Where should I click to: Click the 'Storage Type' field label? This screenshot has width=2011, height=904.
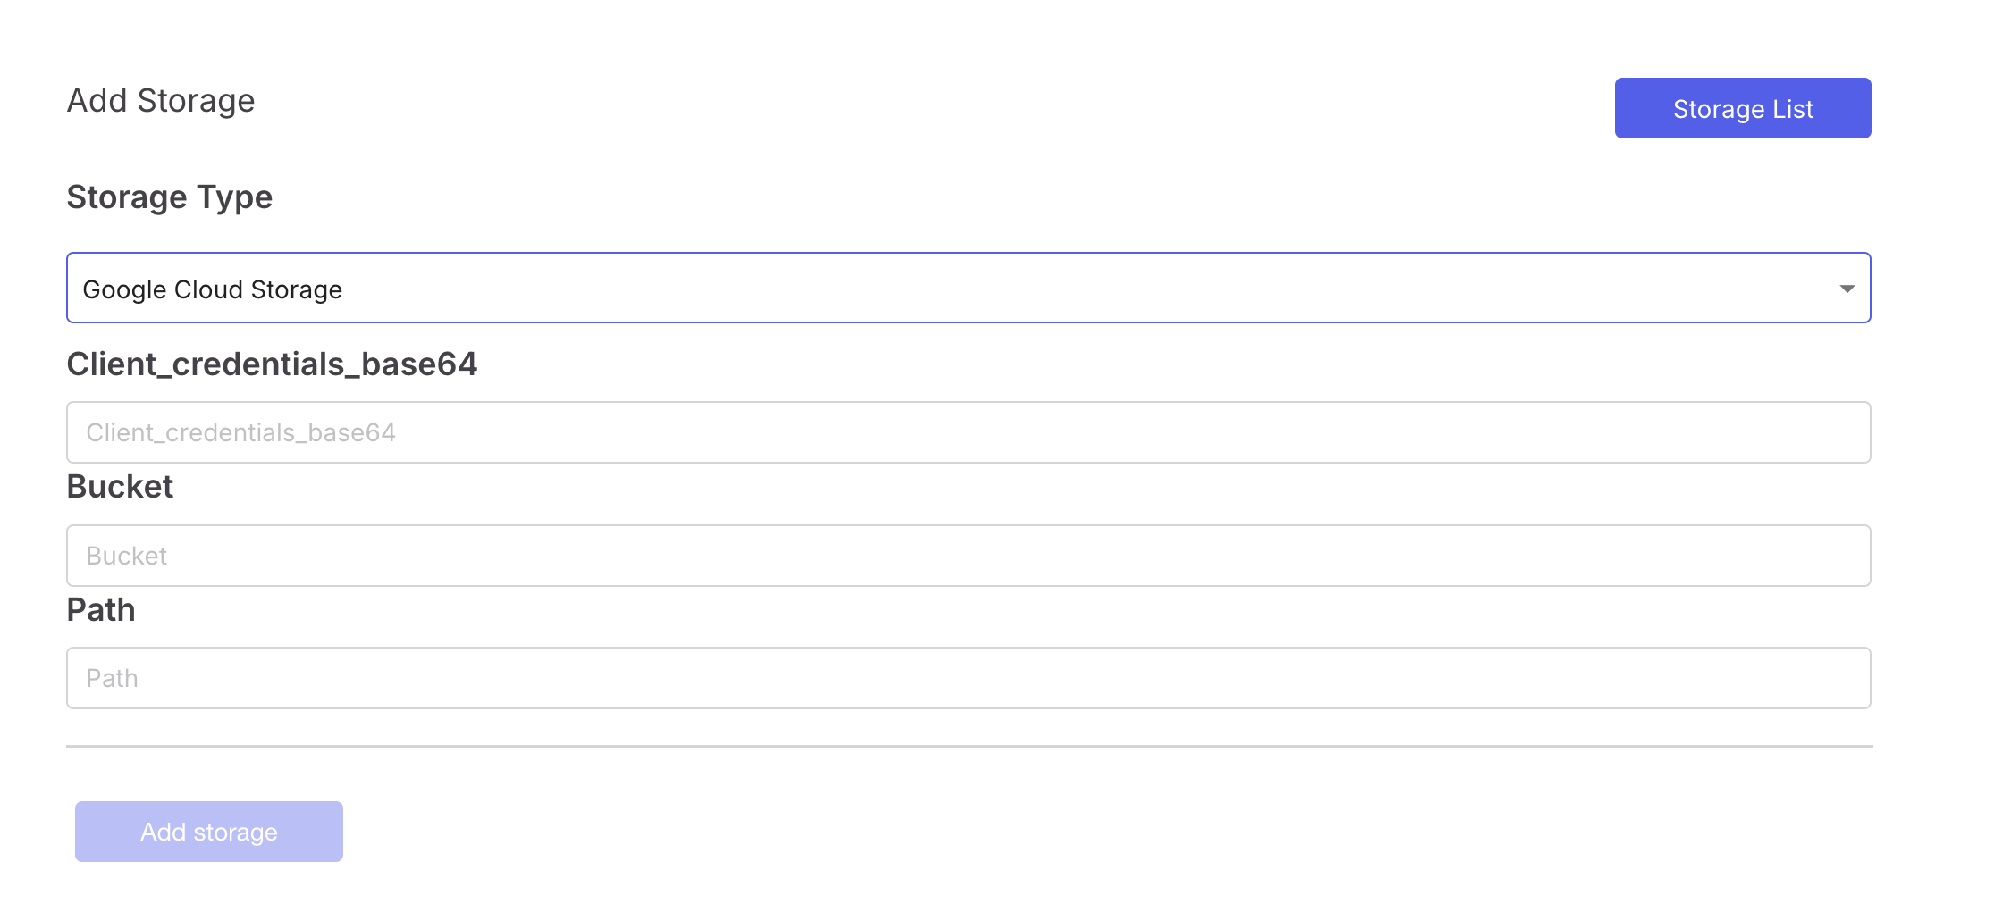click(x=170, y=197)
